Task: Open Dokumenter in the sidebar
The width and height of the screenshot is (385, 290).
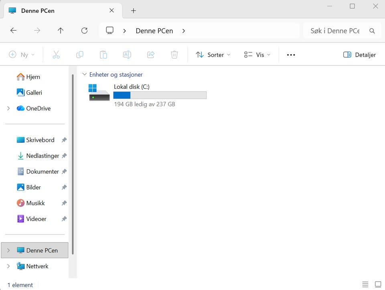Action: tap(42, 172)
